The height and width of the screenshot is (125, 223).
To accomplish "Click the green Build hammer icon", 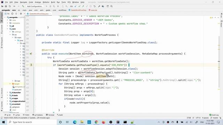I will pyautogui.click(x=23, y=6).
